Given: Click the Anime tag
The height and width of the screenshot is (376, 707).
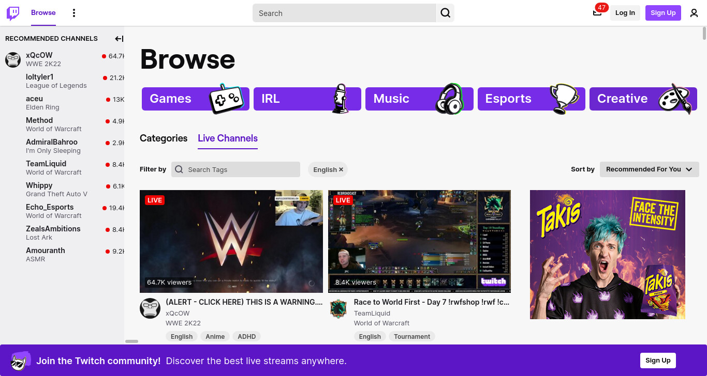Looking at the screenshot, I should [215, 336].
